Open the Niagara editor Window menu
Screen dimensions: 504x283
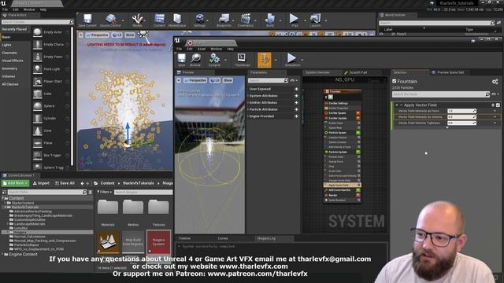(x=217, y=49)
